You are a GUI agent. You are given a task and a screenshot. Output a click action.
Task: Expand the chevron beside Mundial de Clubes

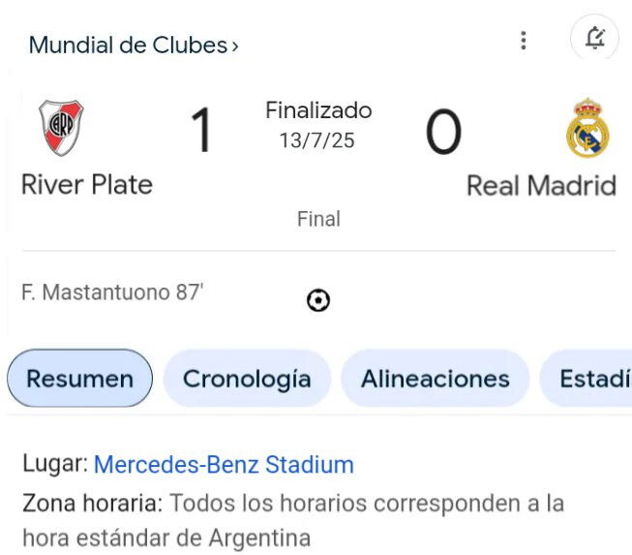coord(234,46)
